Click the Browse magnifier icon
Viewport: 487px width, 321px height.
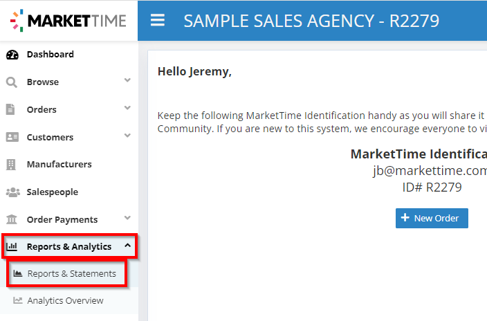coord(12,82)
